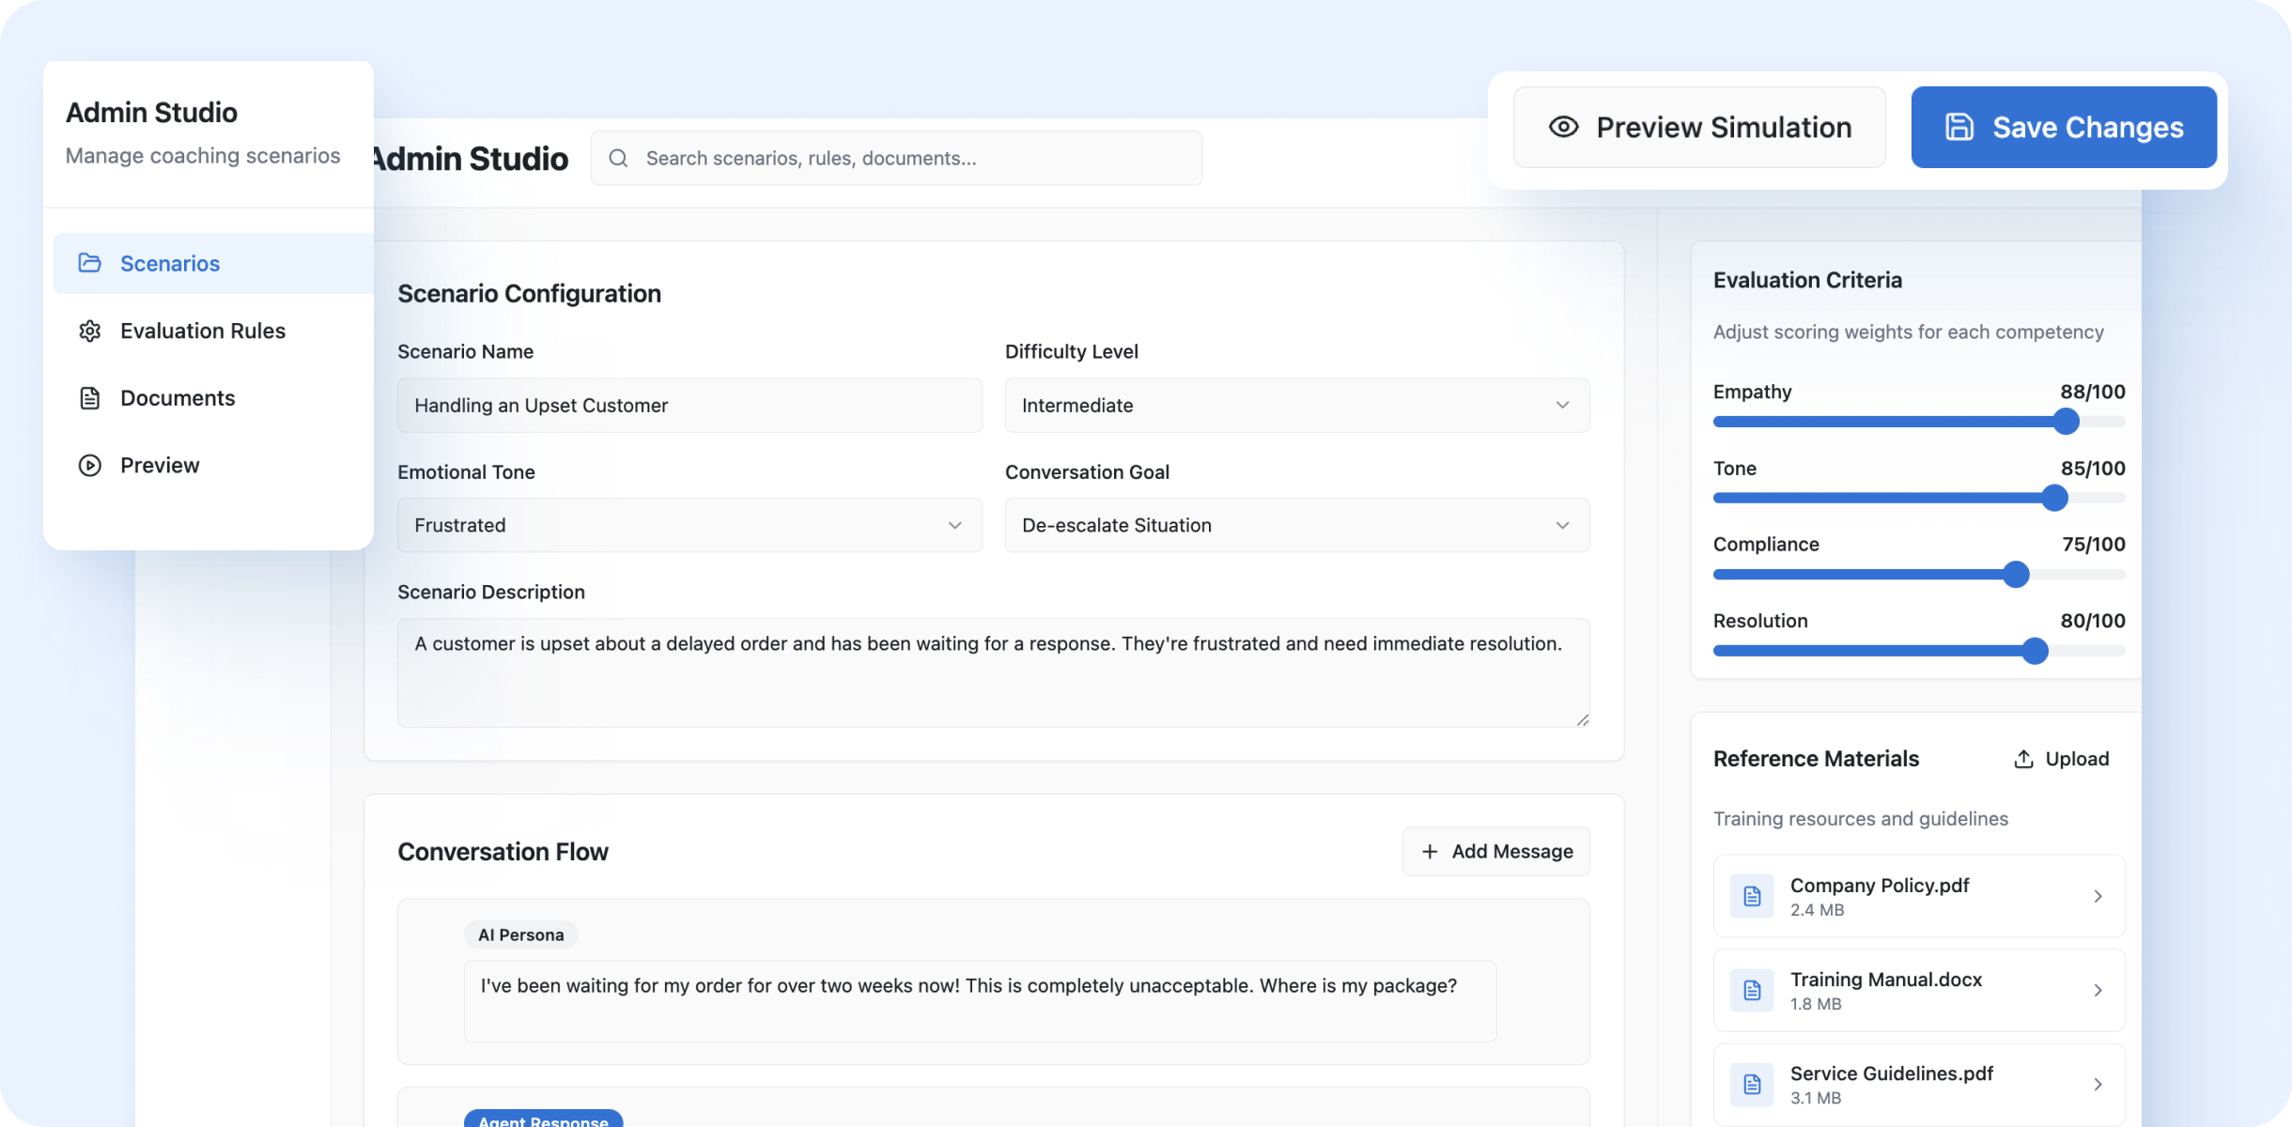Click the Empathy slider handle
The image size is (2292, 1127).
click(2066, 422)
